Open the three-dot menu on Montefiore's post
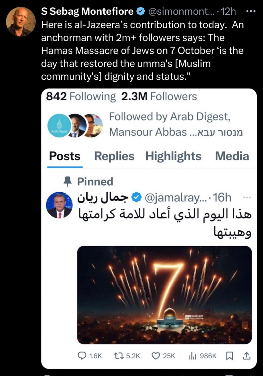The height and width of the screenshot is (376, 263). pos(249,11)
